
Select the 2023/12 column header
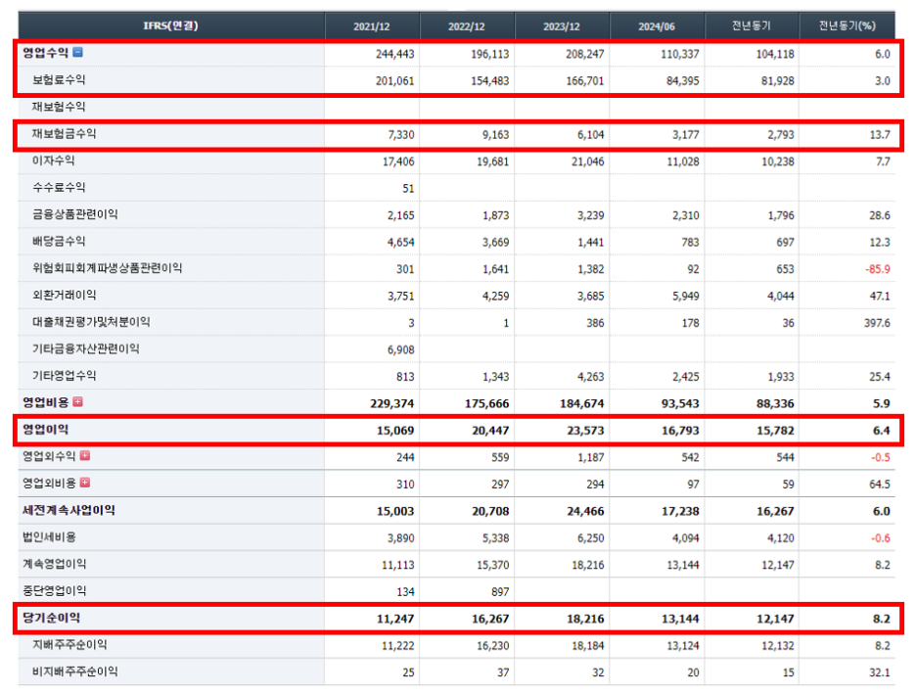[562, 26]
